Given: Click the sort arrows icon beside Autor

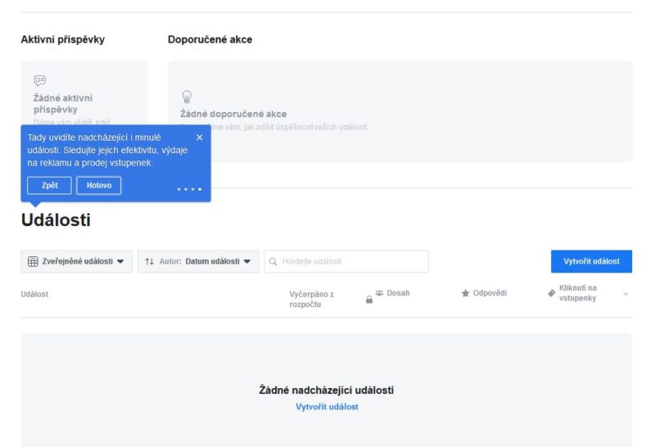Looking at the screenshot, I should click(x=150, y=261).
